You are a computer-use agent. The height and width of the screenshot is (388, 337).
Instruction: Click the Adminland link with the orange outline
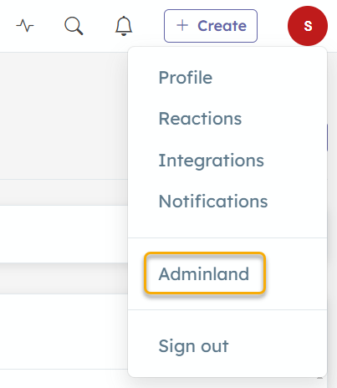[x=205, y=273]
